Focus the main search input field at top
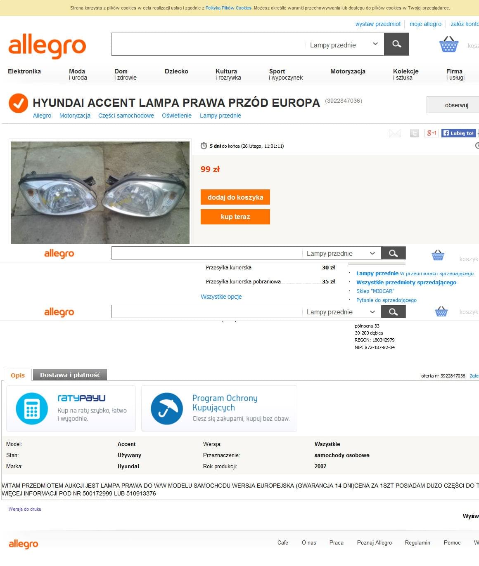The image size is (479, 566). (x=208, y=44)
